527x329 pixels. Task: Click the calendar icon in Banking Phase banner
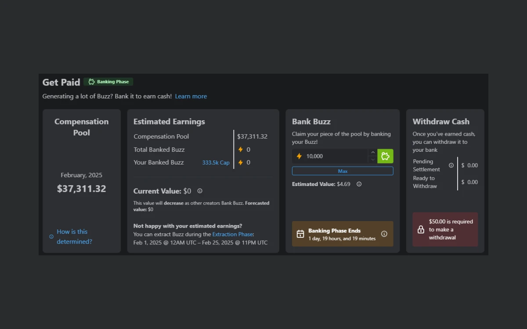pos(300,234)
